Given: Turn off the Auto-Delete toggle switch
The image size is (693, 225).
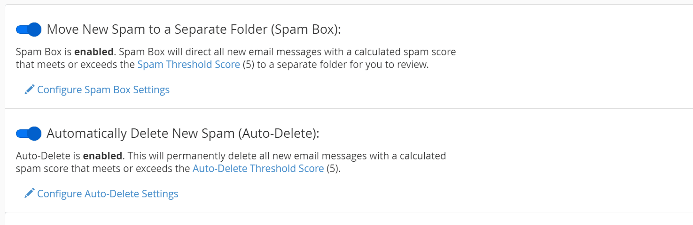Looking at the screenshot, I should (x=29, y=134).
